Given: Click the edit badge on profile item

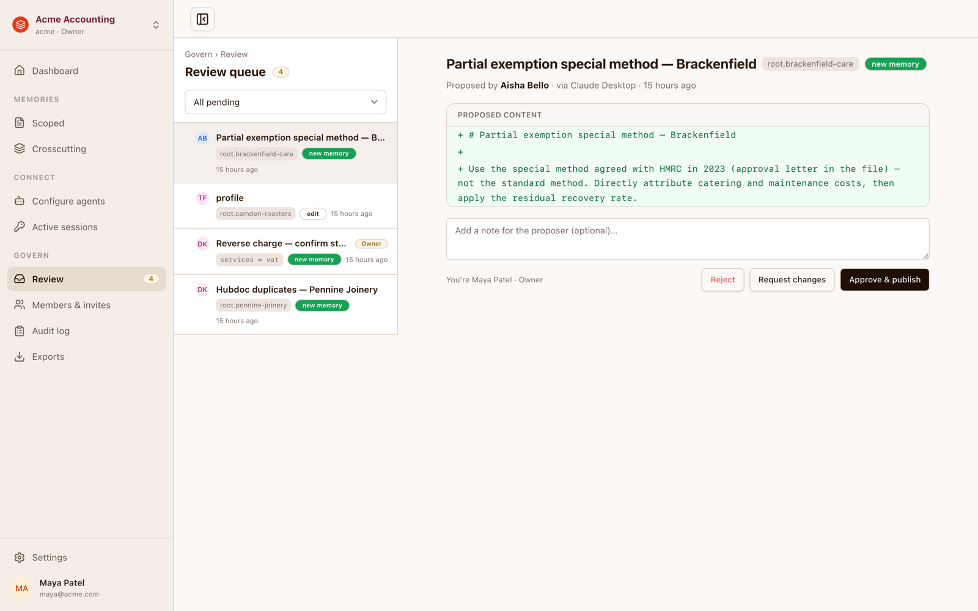Looking at the screenshot, I should [x=313, y=214].
